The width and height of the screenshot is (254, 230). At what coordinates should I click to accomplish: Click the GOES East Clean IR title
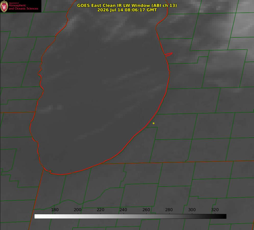(127, 5)
